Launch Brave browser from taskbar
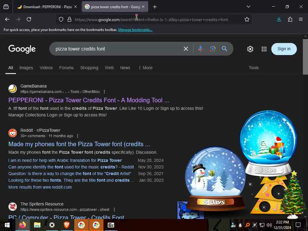This screenshot has height=231, width=308. tap(67, 225)
